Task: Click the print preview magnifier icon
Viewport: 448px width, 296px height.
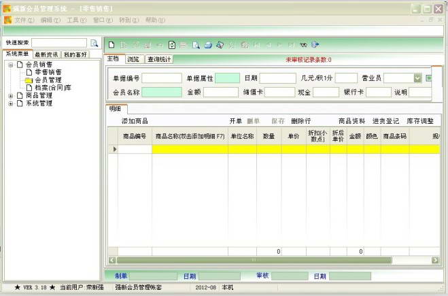Action: 196,45
